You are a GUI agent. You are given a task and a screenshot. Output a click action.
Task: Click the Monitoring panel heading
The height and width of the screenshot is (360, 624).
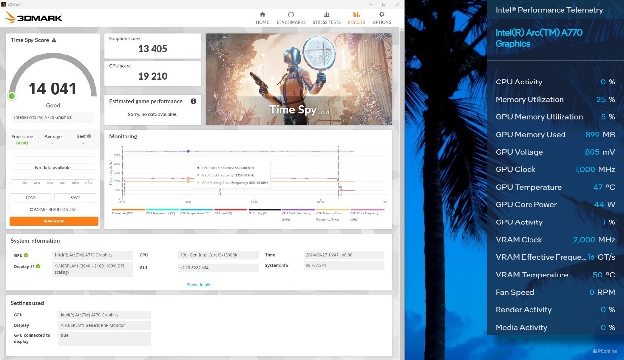click(123, 136)
